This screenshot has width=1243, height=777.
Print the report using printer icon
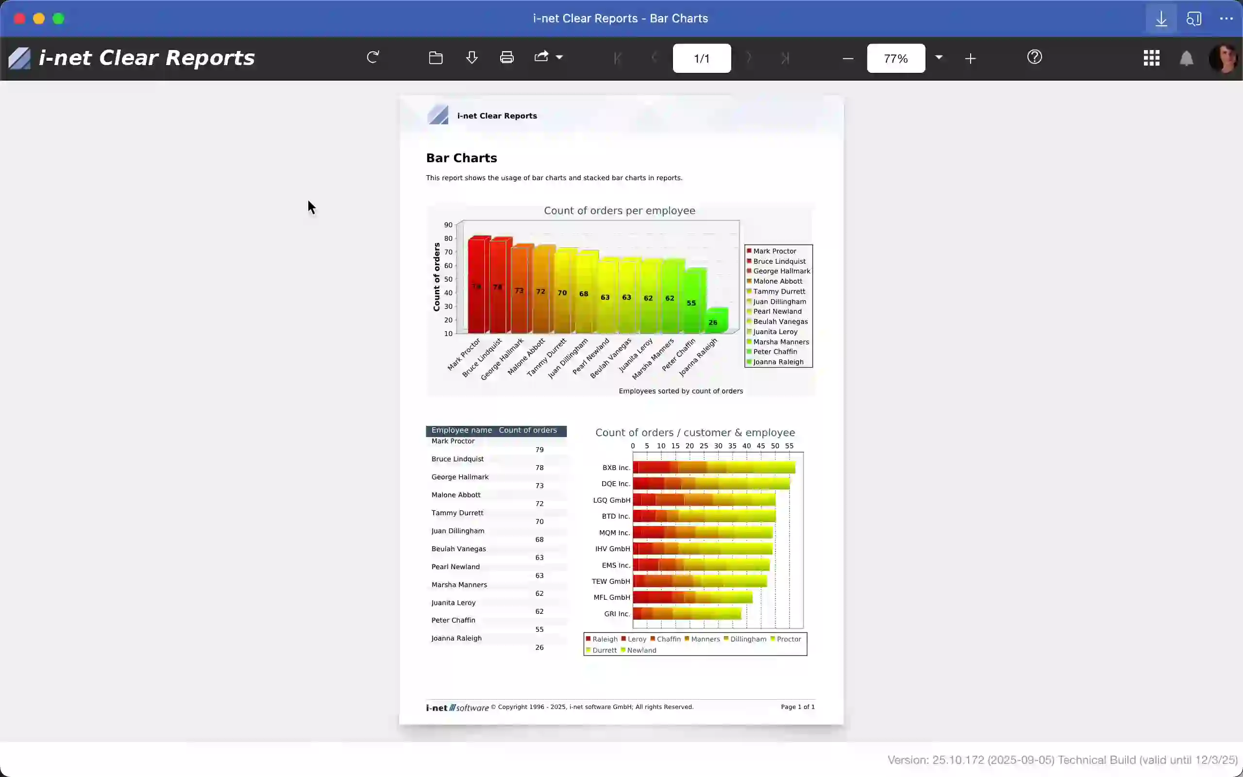click(x=506, y=58)
